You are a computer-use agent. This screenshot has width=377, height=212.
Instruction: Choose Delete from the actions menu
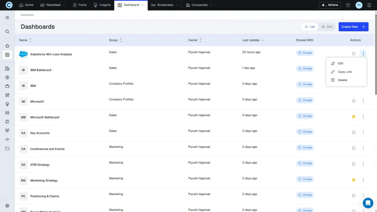pos(346,80)
